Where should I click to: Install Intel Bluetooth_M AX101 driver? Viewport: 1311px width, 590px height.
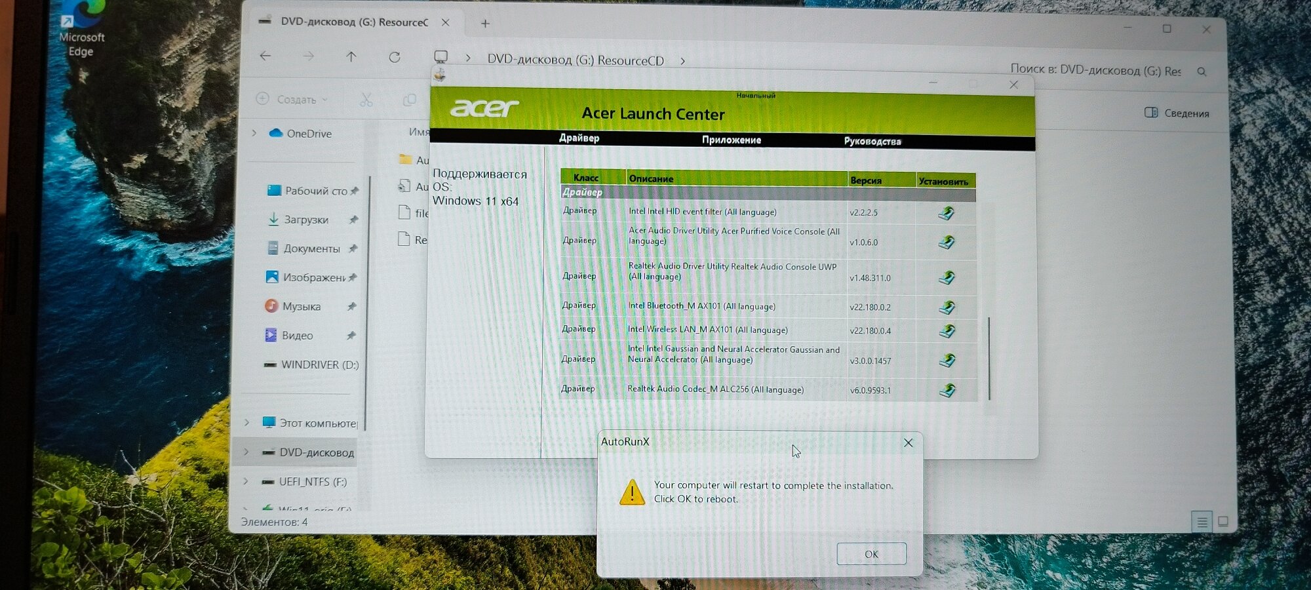click(947, 307)
